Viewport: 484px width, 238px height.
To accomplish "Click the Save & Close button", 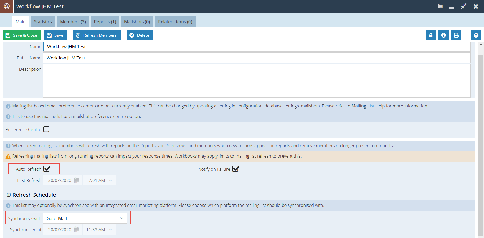I will (x=22, y=35).
